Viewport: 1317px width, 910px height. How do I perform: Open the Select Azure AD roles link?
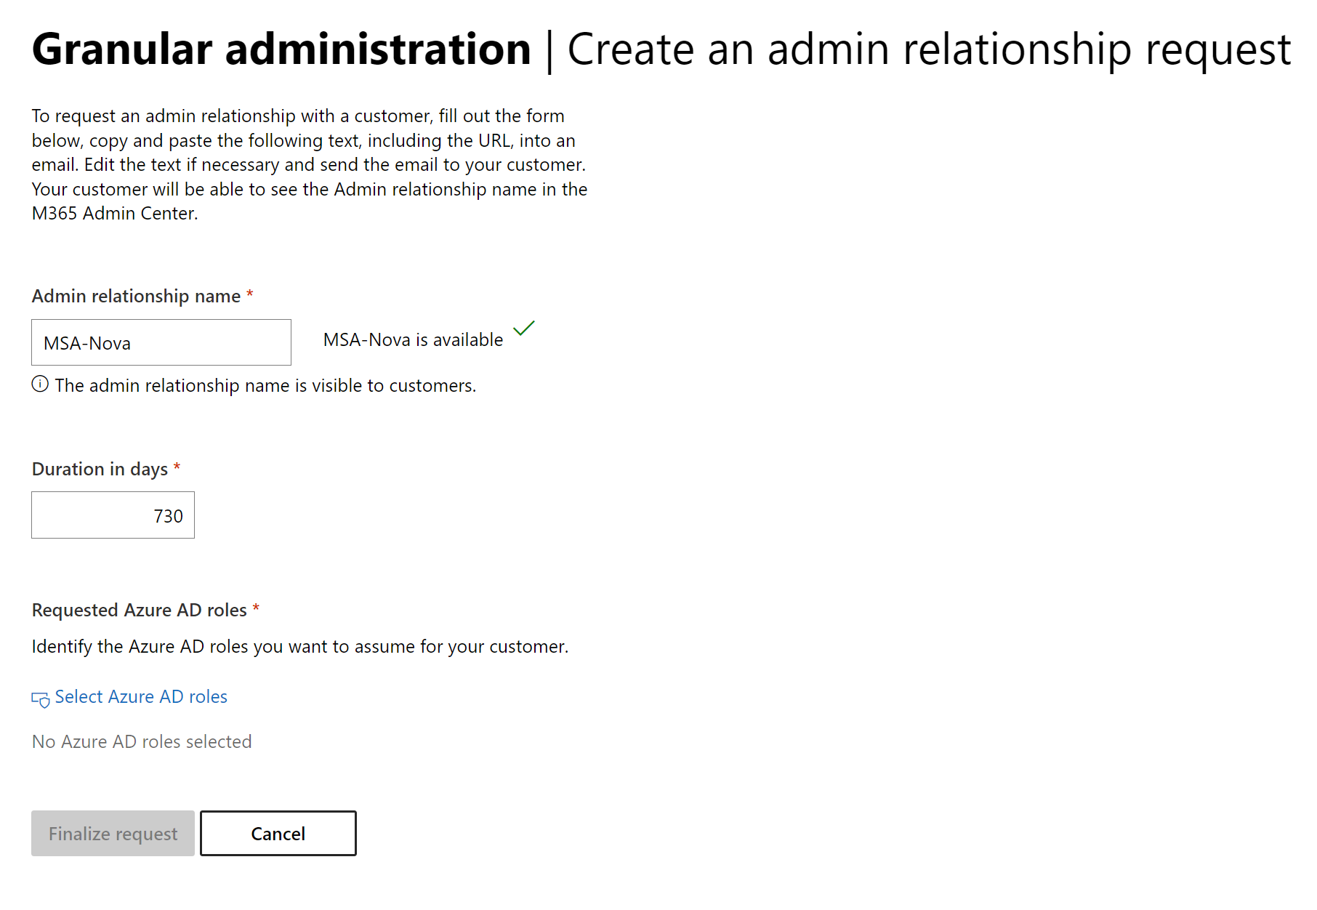141,697
